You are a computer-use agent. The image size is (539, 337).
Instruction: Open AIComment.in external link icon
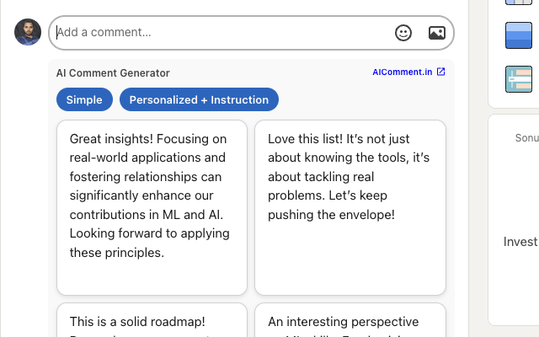pyautogui.click(x=440, y=72)
